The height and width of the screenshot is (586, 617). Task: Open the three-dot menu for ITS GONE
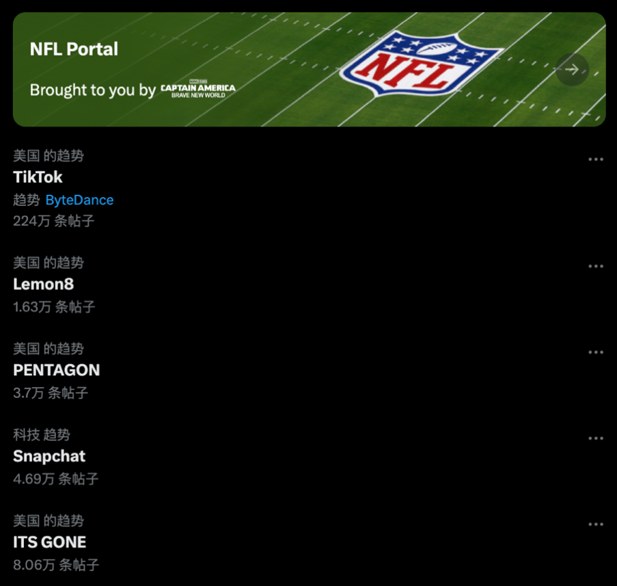coord(596,524)
